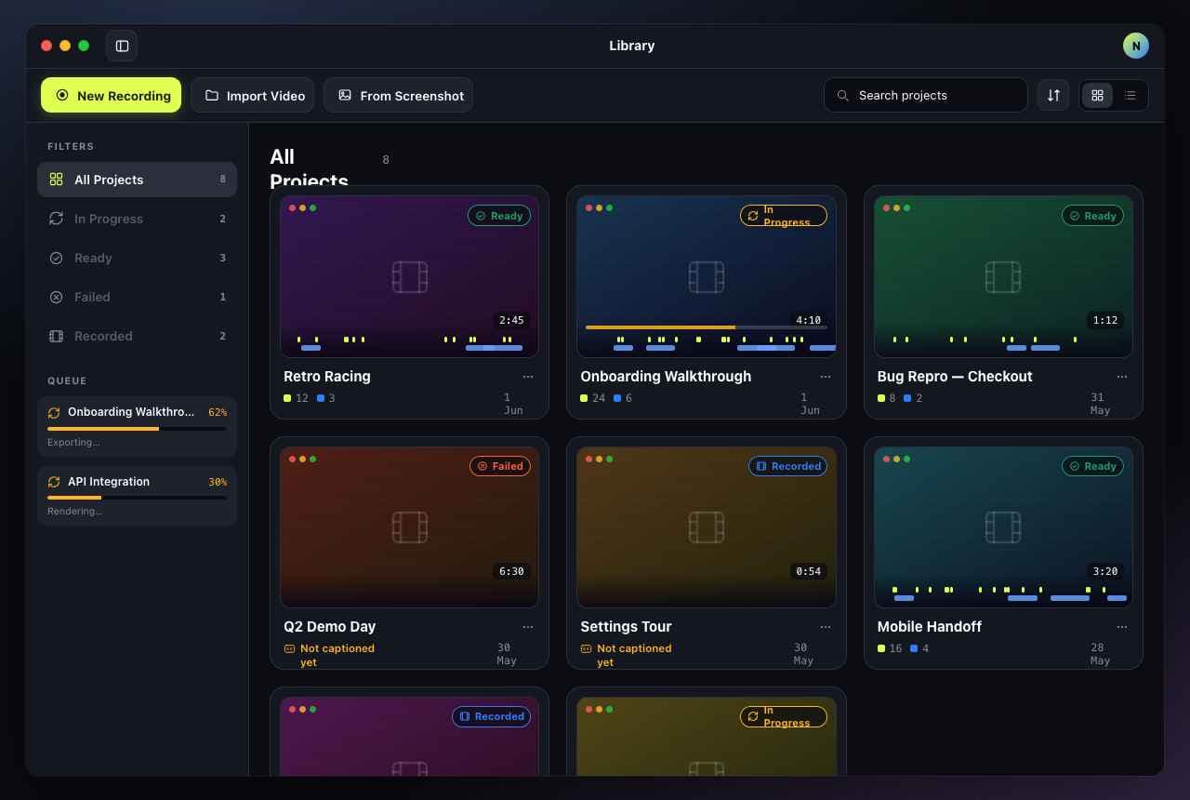The image size is (1190, 800).
Task: Focus the Search projects field
Action: 925,95
